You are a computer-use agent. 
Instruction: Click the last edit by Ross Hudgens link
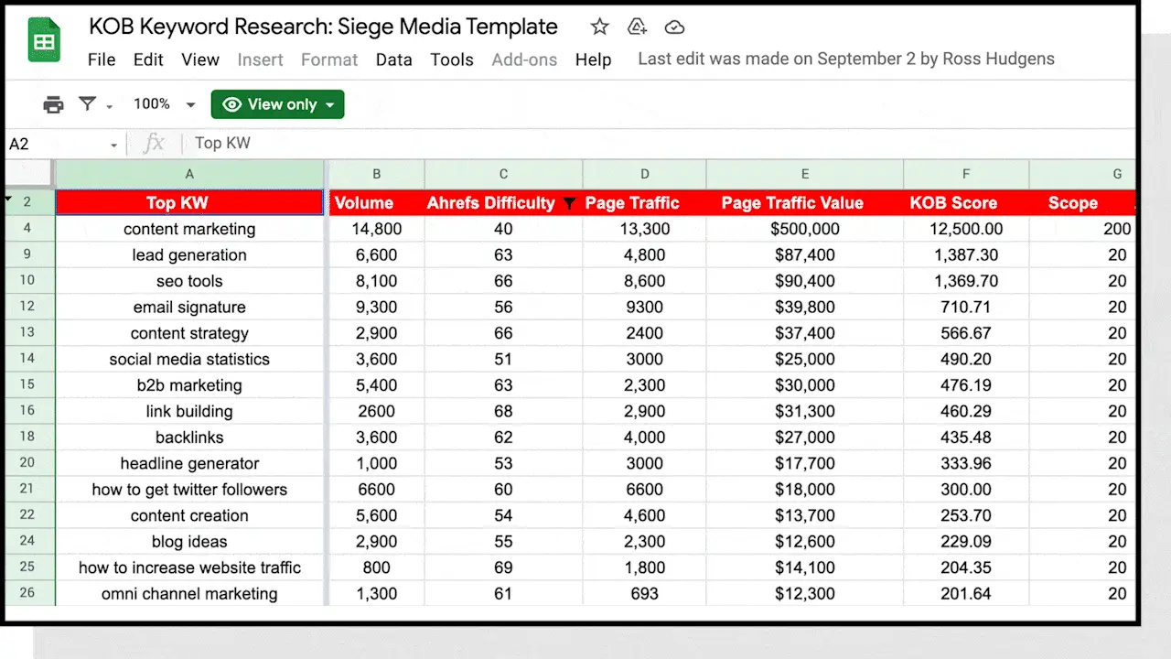846,59
